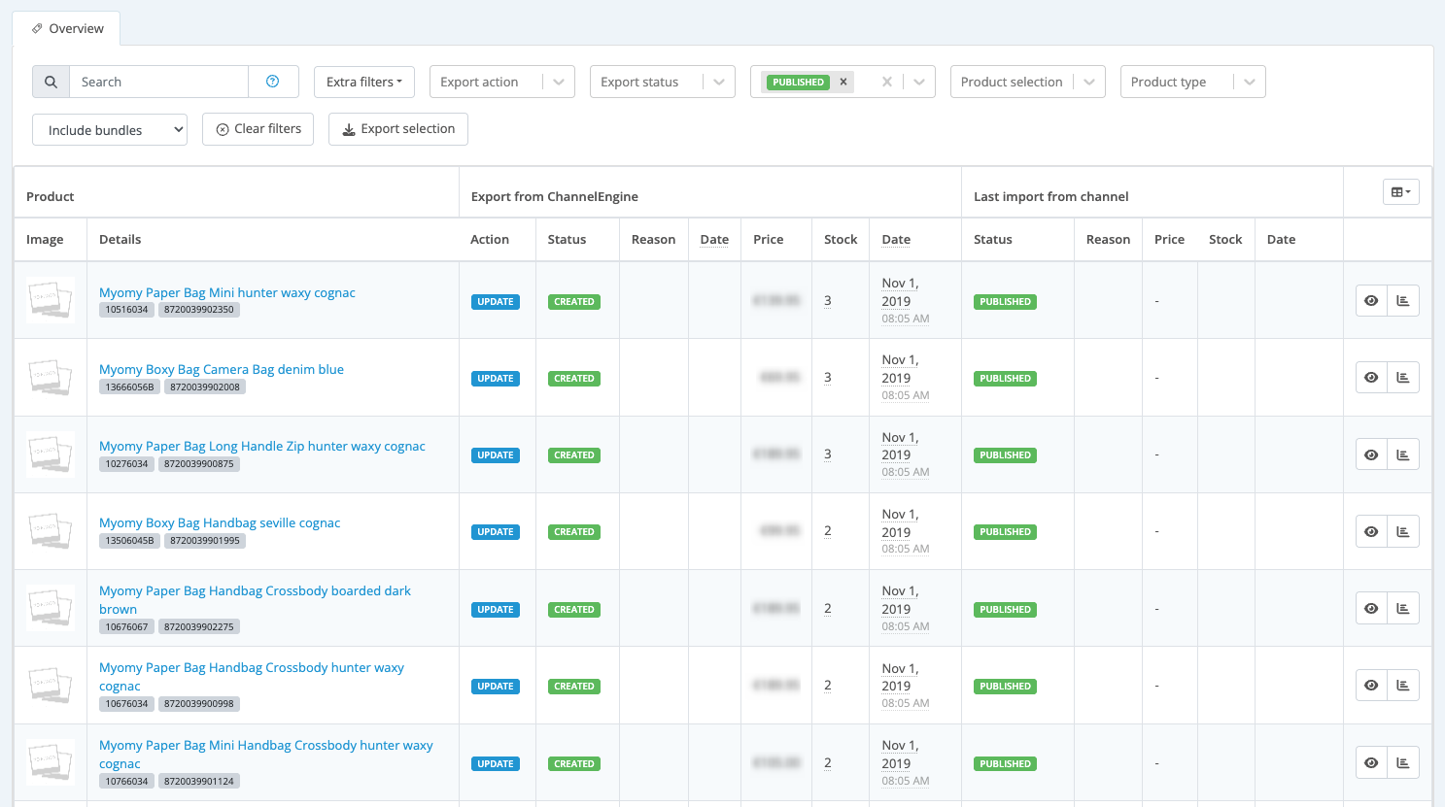View Handbag Crossbody hunter waxy cognac eye icon
The height and width of the screenshot is (807, 1445).
coord(1371,686)
